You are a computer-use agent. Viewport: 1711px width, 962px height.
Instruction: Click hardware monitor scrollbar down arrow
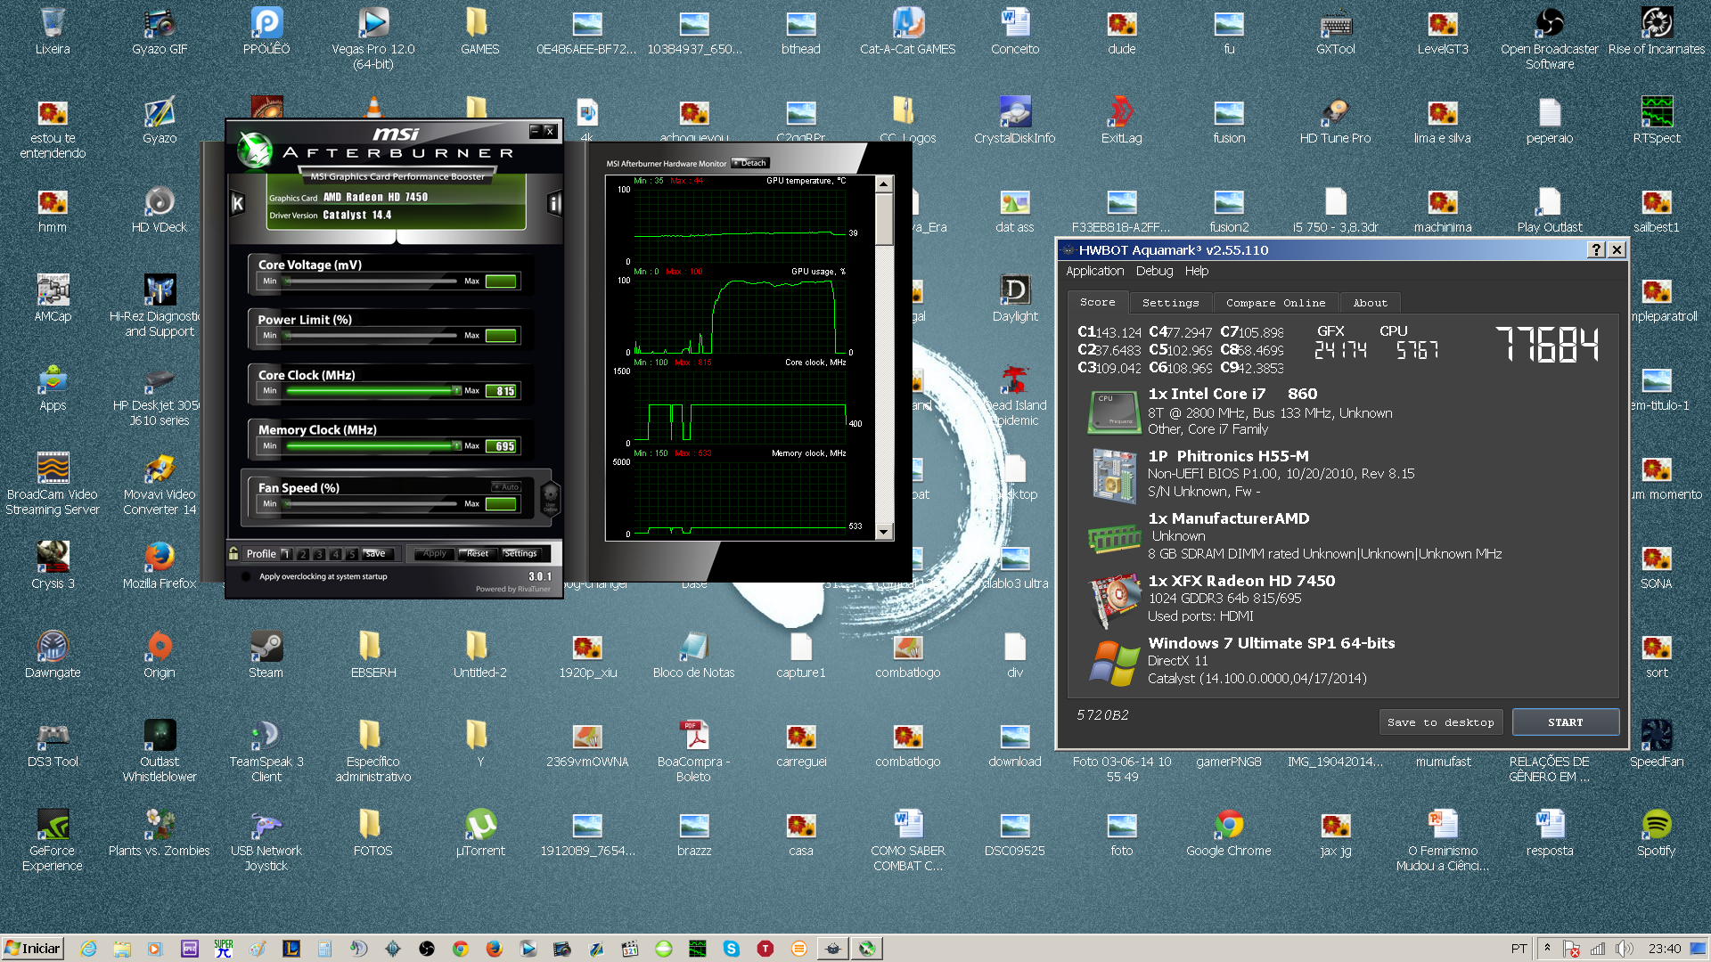[x=883, y=532]
